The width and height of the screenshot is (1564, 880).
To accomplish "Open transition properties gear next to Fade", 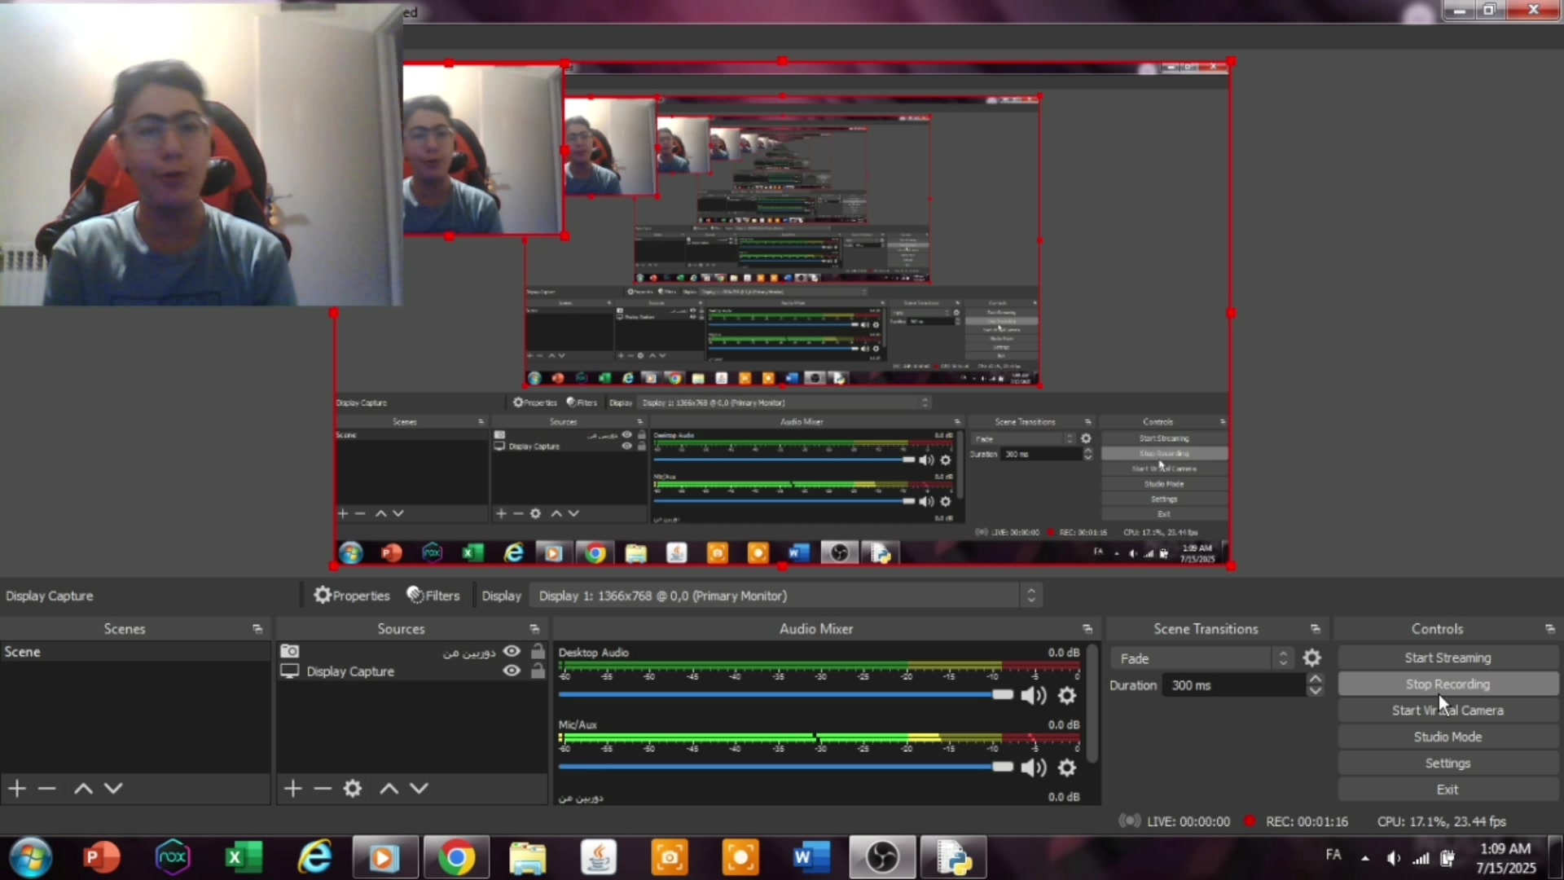I will coord(1311,658).
